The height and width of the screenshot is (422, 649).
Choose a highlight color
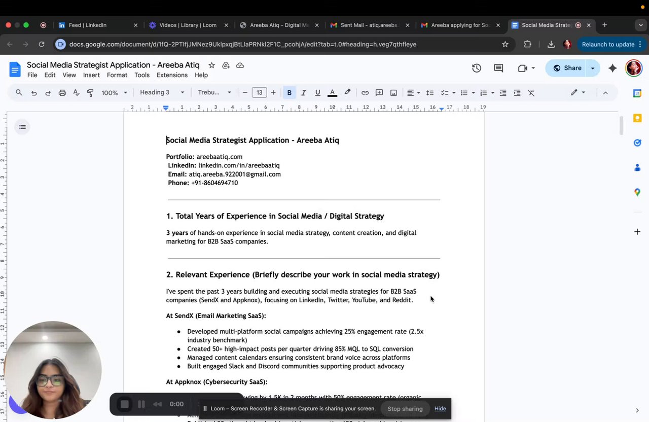347,93
